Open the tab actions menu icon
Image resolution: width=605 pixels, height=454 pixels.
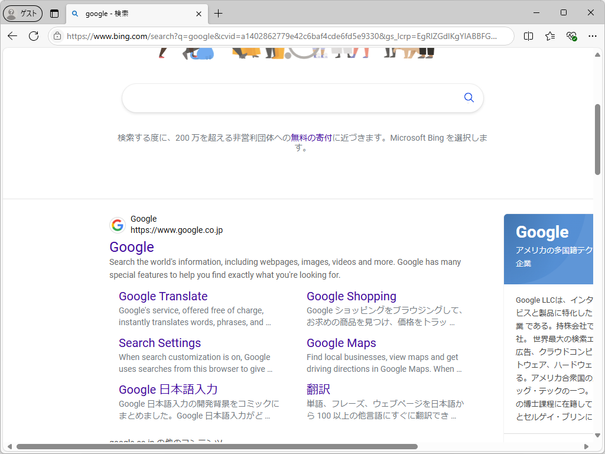tap(54, 13)
